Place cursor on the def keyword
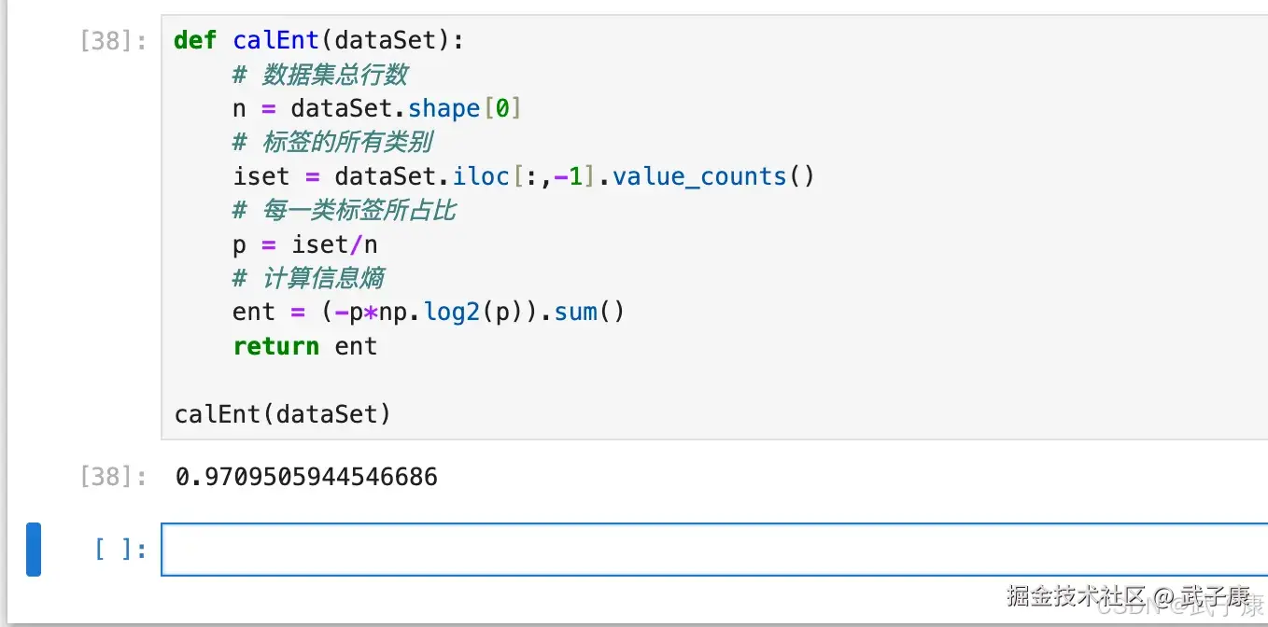Screen dimensions: 1268x627 click(195, 41)
